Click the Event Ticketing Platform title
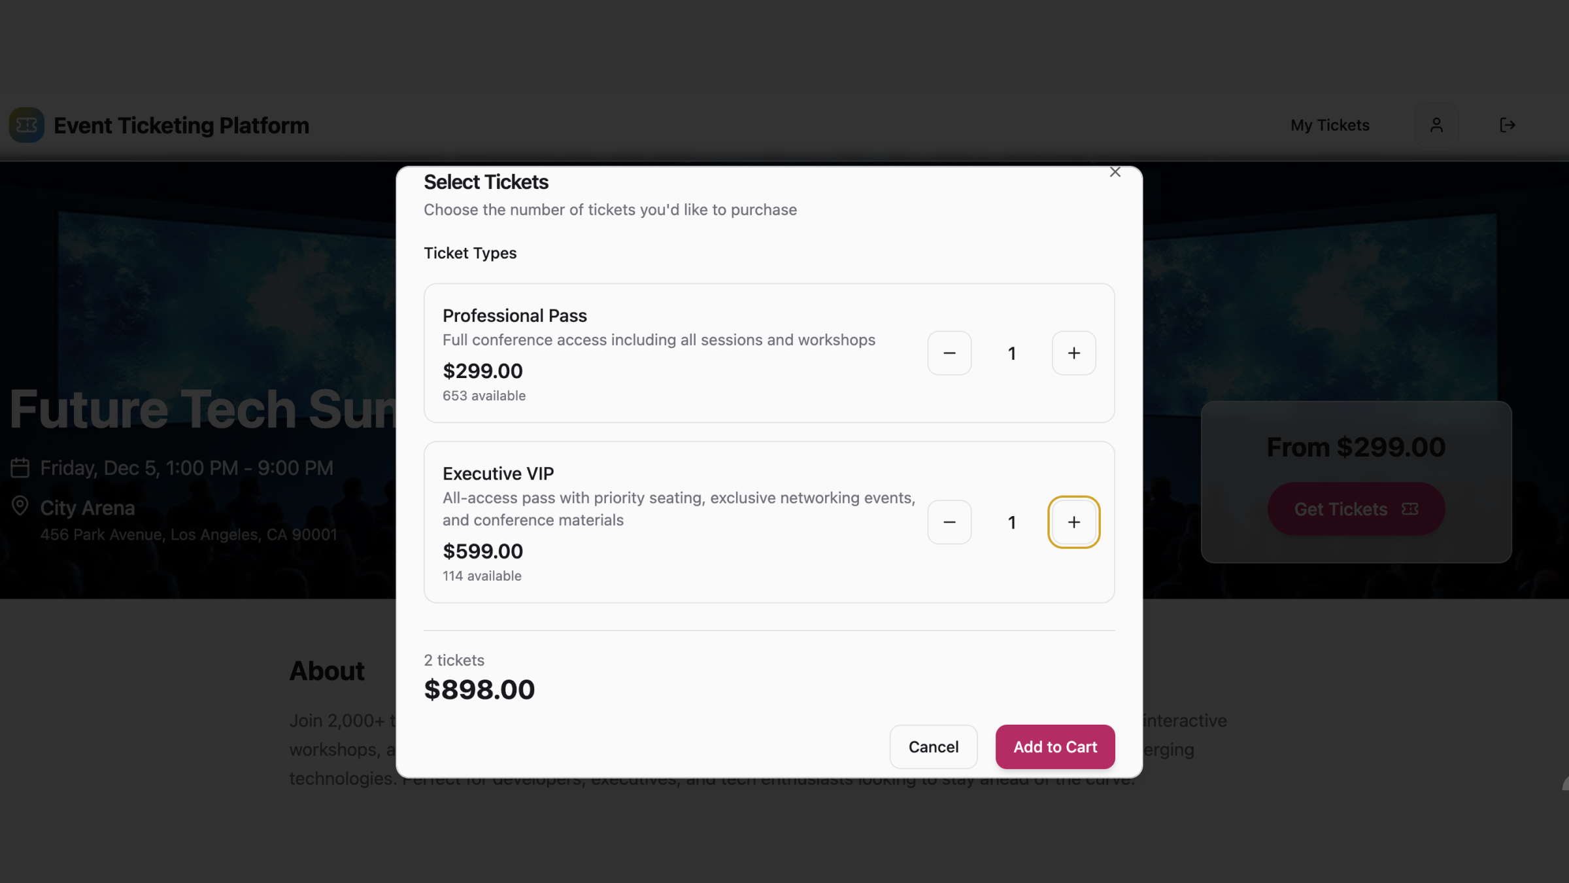Image resolution: width=1569 pixels, height=883 pixels. (181, 125)
